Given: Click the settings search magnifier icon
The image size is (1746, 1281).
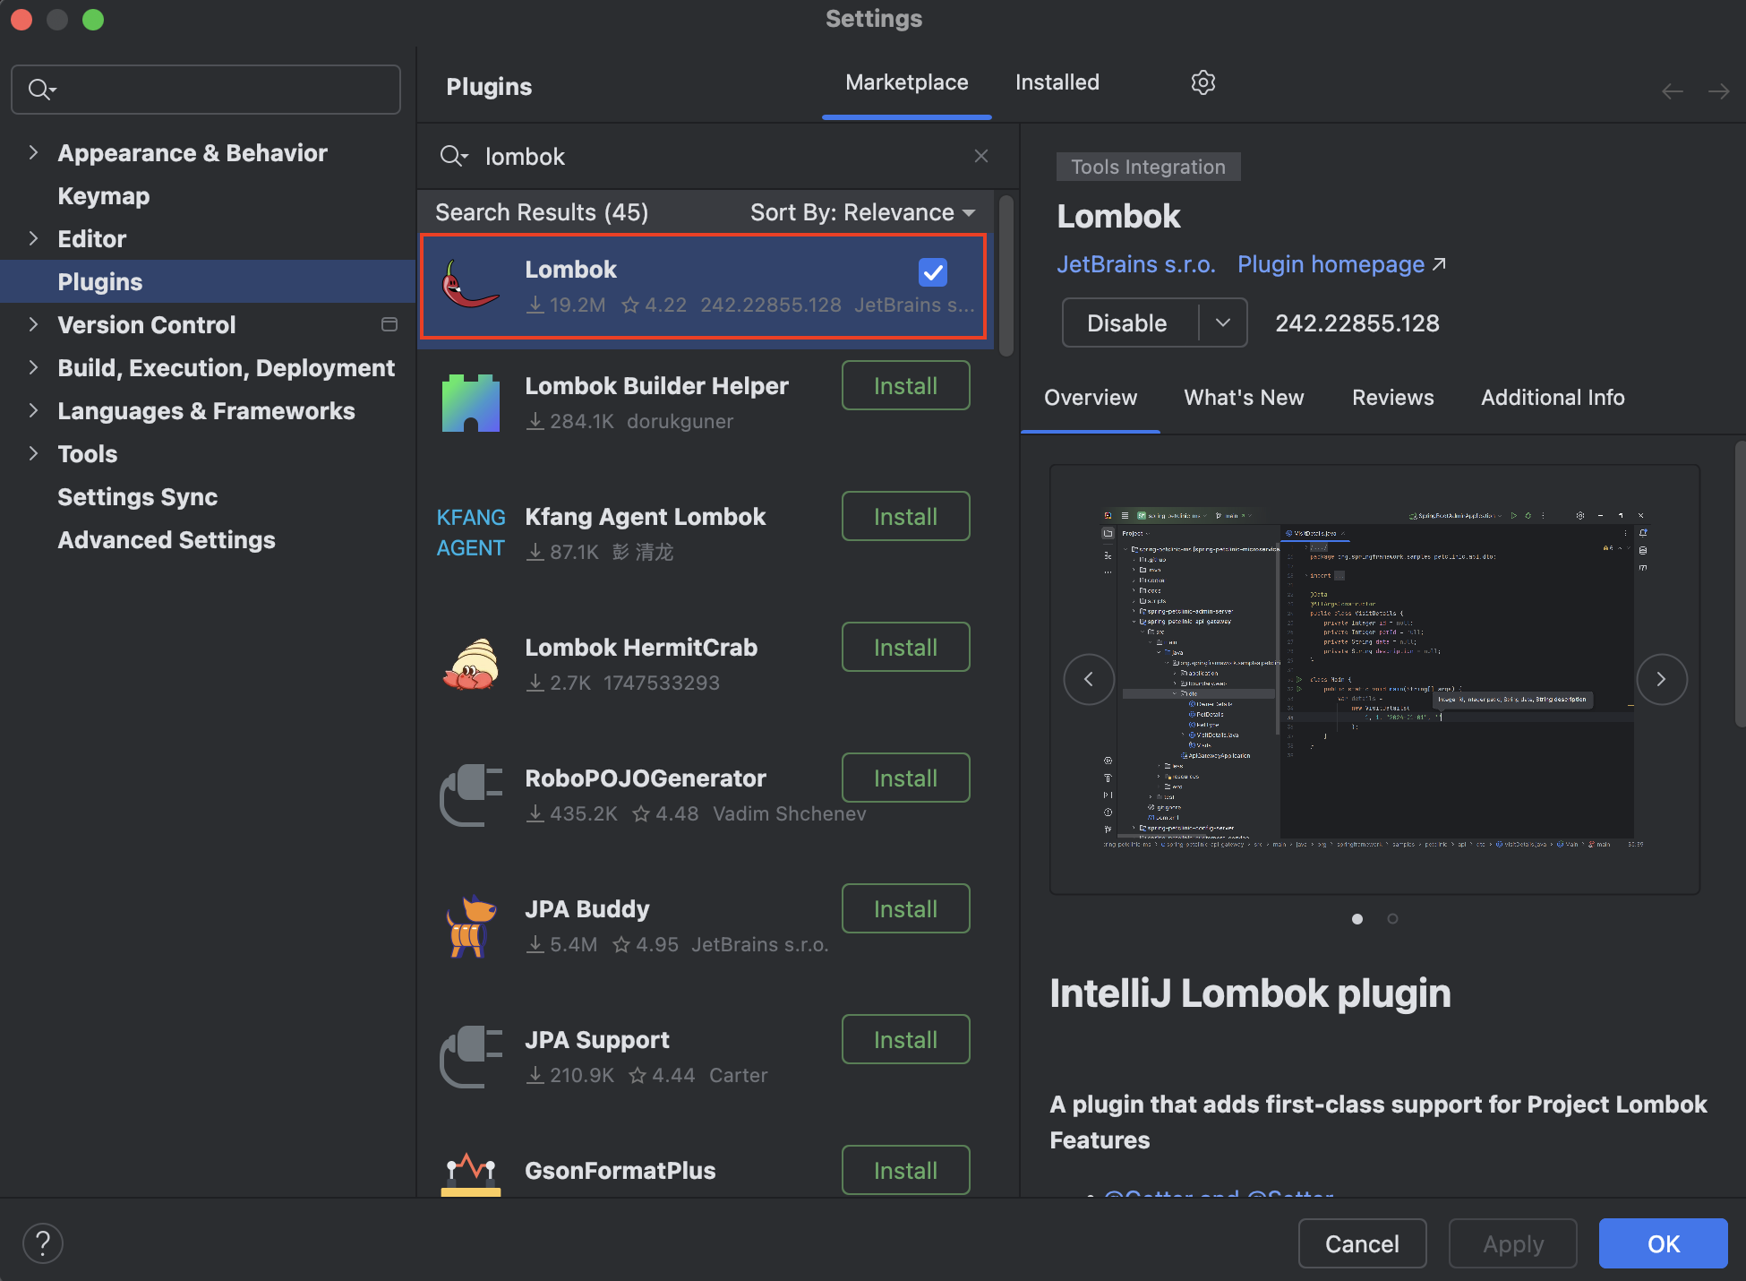Looking at the screenshot, I should click(x=41, y=90).
